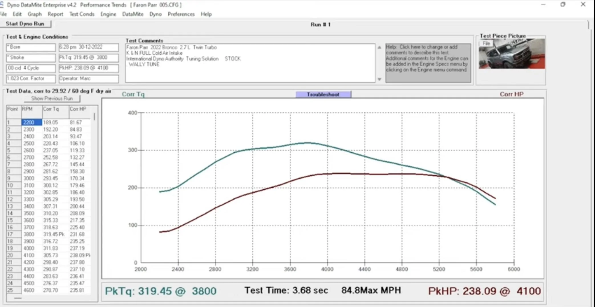
Task: Click the Corr HP graph legend label
Action: (512, 94)
